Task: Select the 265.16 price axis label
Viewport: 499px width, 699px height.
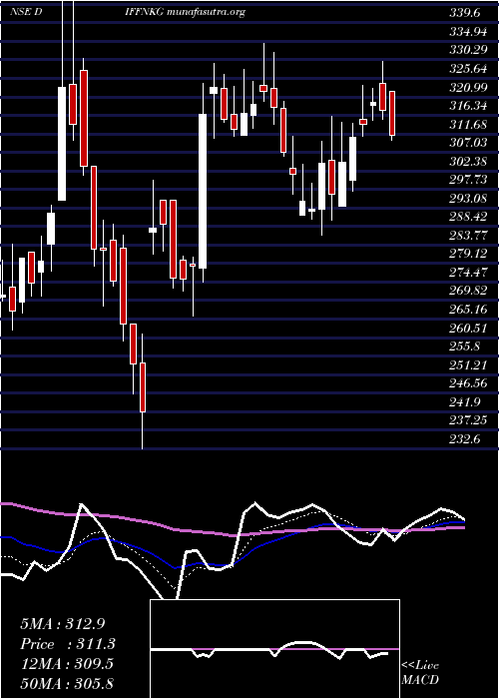Action: (467, 309)
